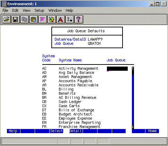Click the scroll up arrow of the list
This screenshot has width=168, height=146.
(133, 68)
